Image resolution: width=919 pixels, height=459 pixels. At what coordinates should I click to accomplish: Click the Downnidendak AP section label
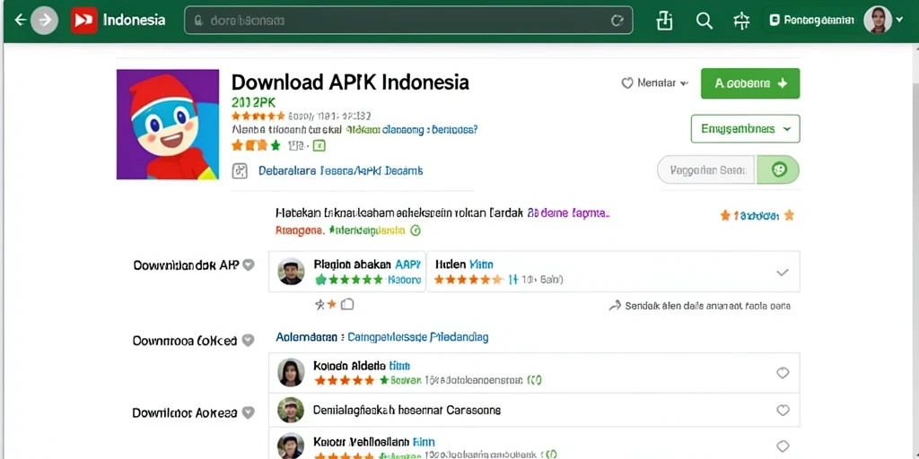(x=187, y=264)
